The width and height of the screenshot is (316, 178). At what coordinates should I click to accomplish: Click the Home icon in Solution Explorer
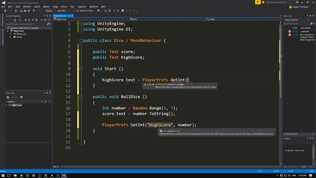tap(15, 20)
